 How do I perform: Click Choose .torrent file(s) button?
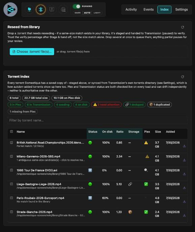tap(32, 52)
